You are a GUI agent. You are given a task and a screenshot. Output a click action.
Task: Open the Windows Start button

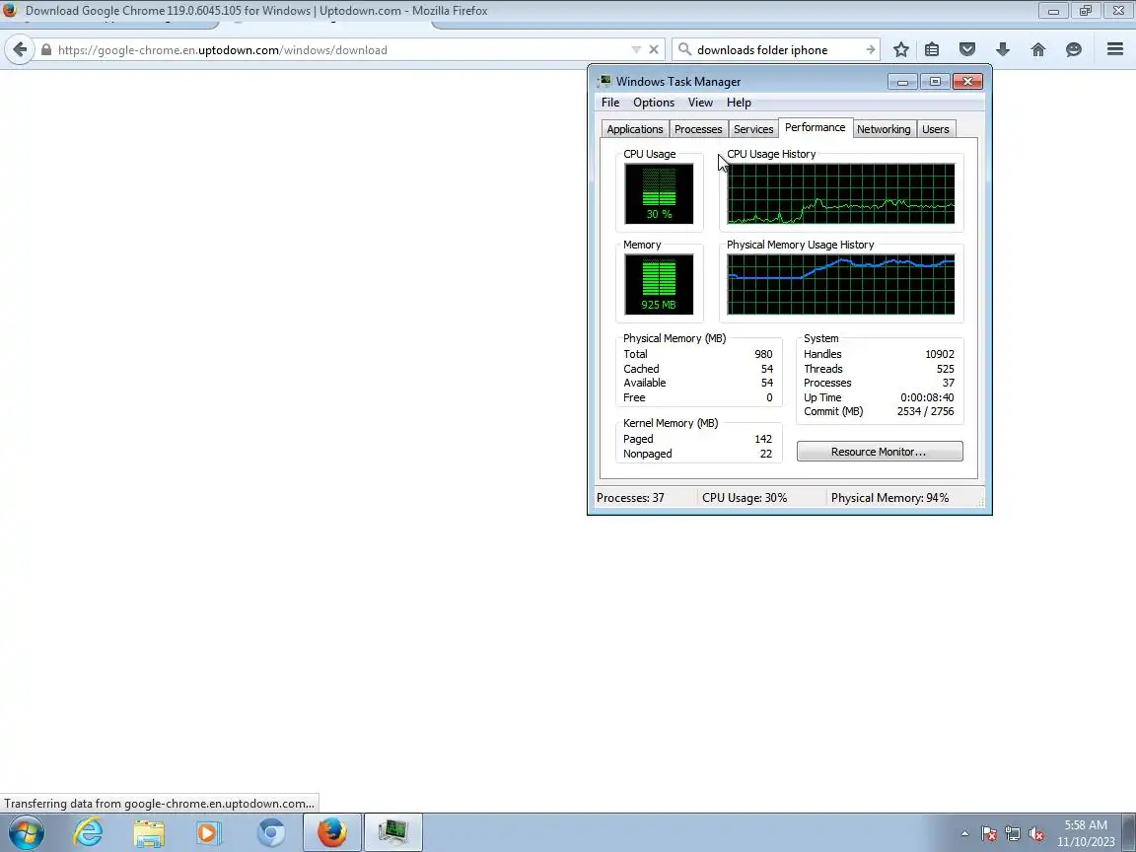tap(27, 833)
